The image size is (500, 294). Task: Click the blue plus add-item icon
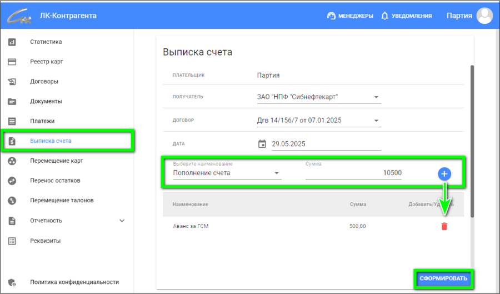[x=444, y=174]
